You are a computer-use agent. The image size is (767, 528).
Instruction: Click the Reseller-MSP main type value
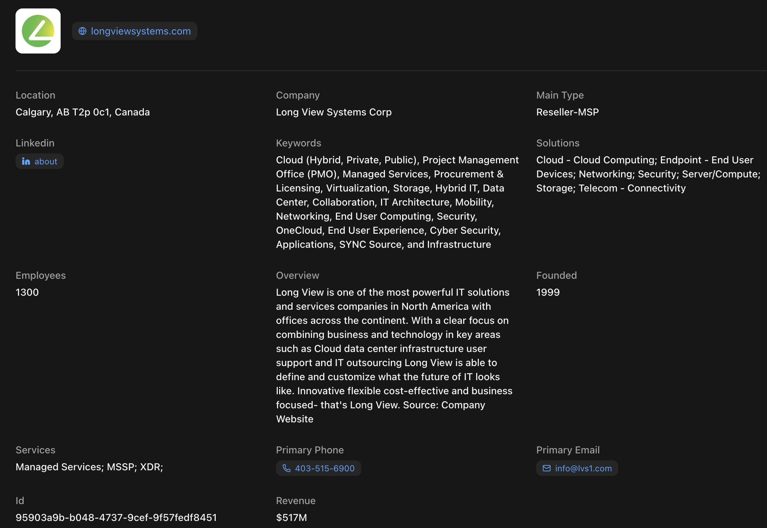pos(567,112)
